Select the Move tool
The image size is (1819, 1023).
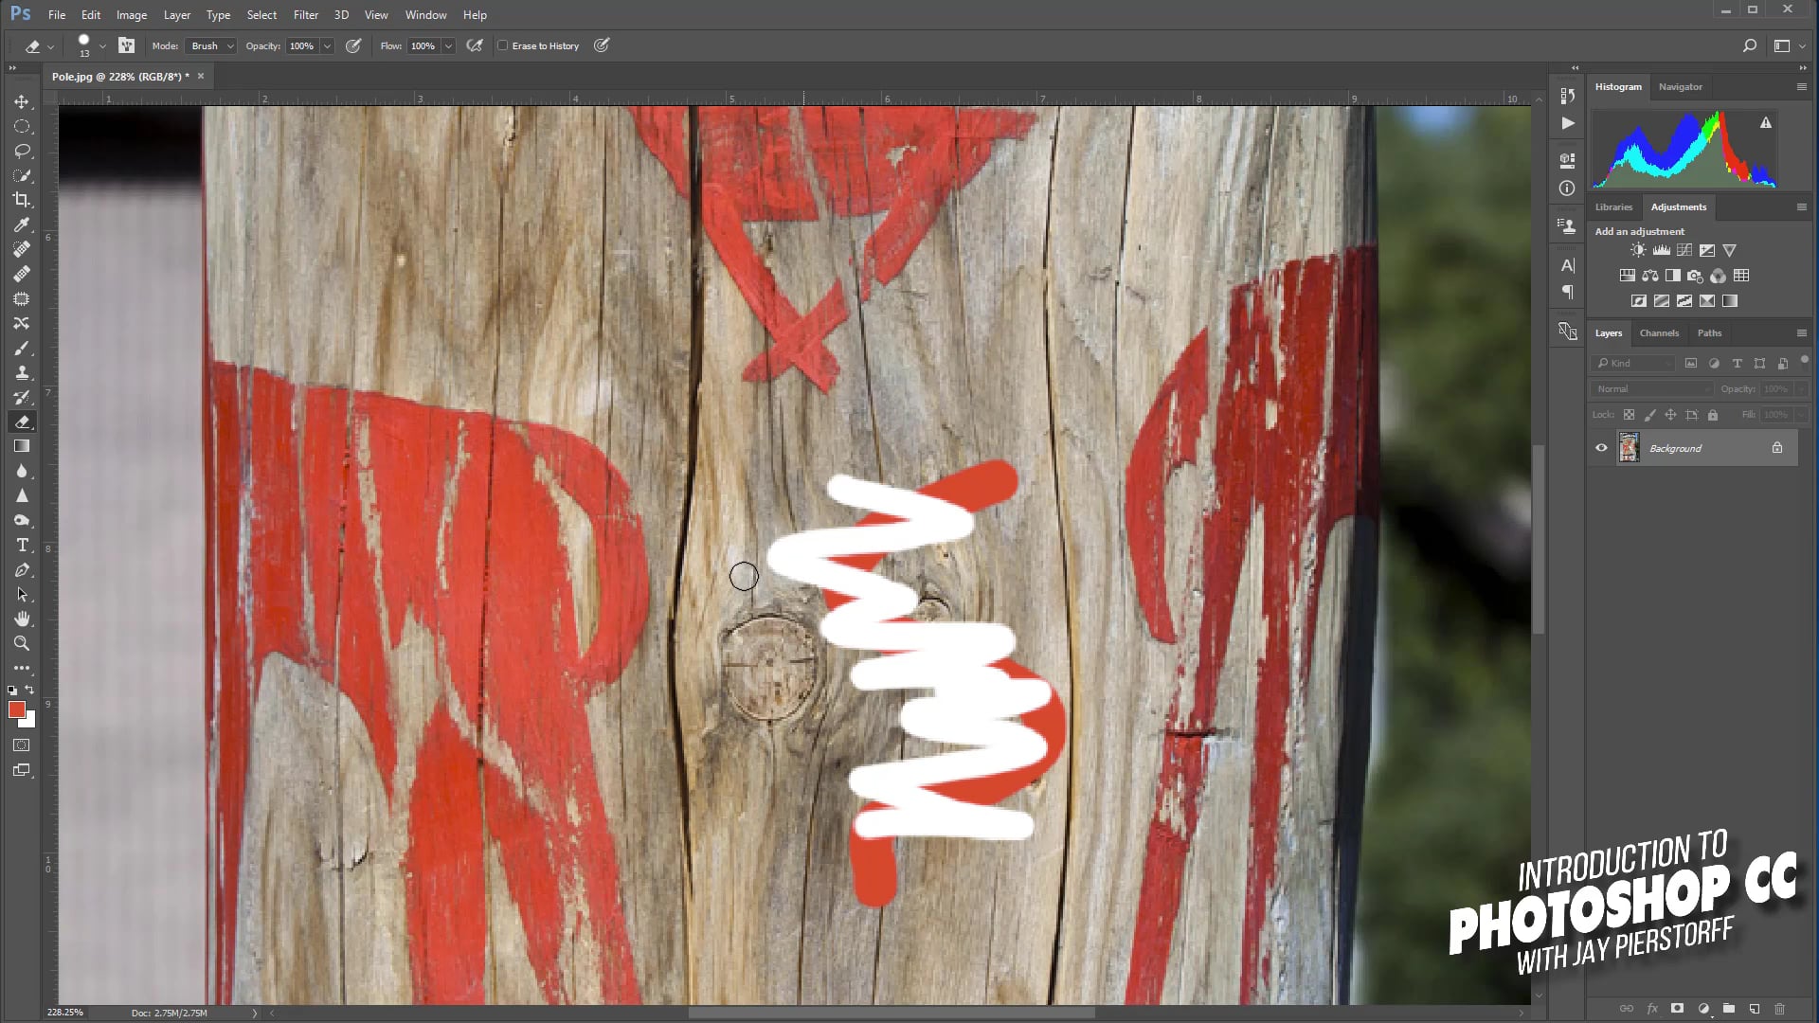tap(22, 101)
